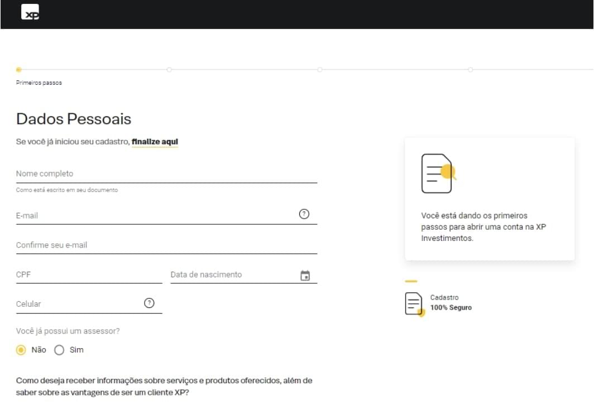Click the finalize aqui link

click(155, 142)
